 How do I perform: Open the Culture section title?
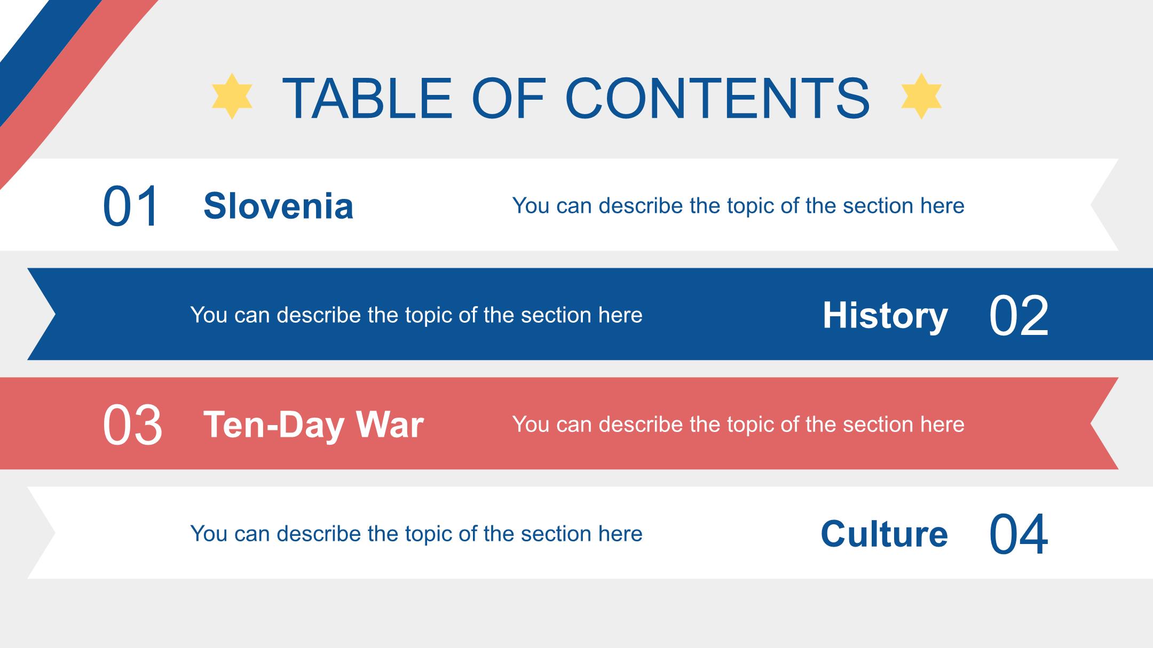point(884,534)
